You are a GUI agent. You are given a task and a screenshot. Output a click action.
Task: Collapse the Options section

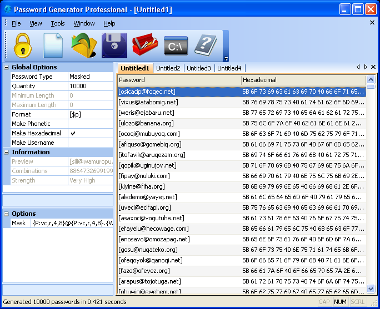point(7,214)
